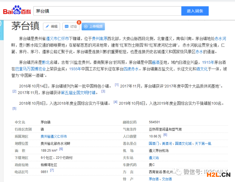The height and width of the screenshot is (182, 235).
Task: Open the 贵州高原 link
Action: (x=100, y=38)
